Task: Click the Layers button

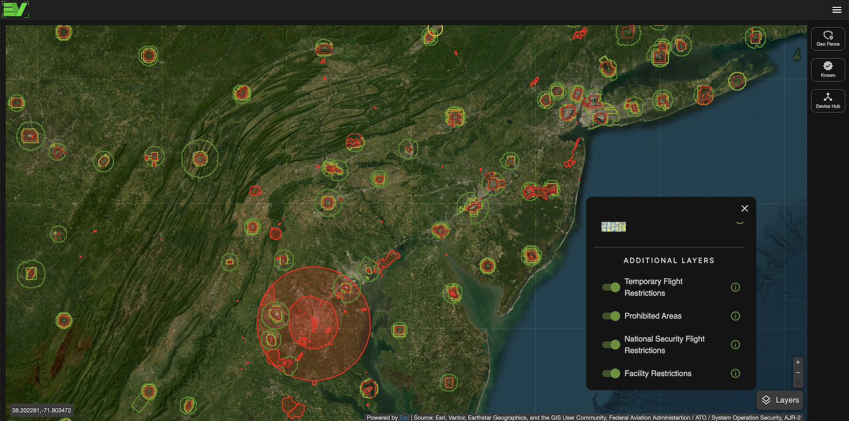Action: pos(780,400)
